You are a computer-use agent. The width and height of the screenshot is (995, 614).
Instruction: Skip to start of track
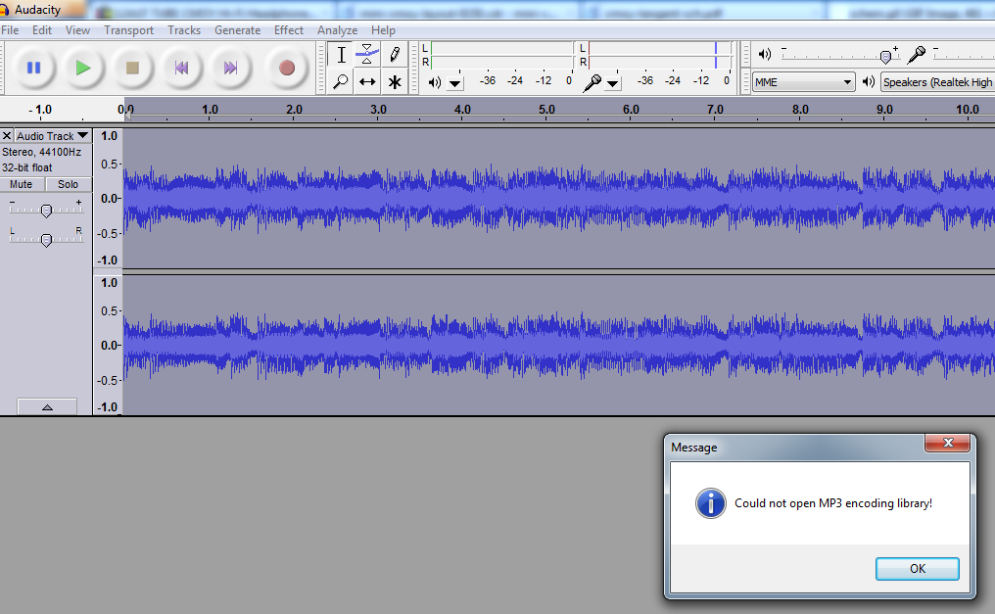[x=181, y=68]
